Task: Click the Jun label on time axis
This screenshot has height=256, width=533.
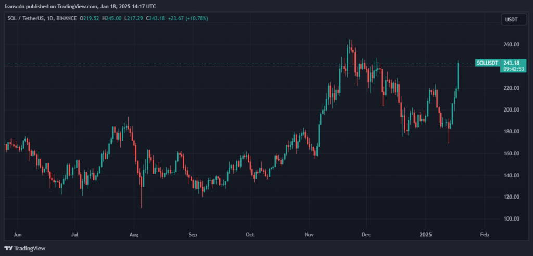Action: (18, 235)
